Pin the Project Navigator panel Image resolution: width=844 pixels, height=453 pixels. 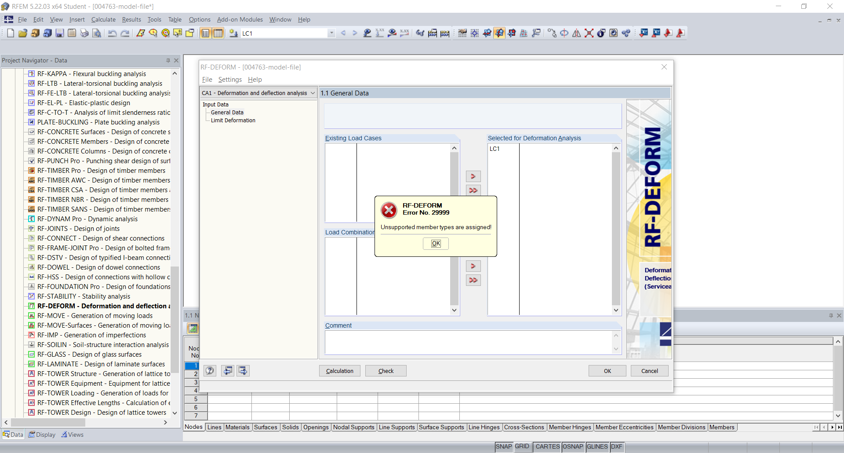click(x=168, y=61)
